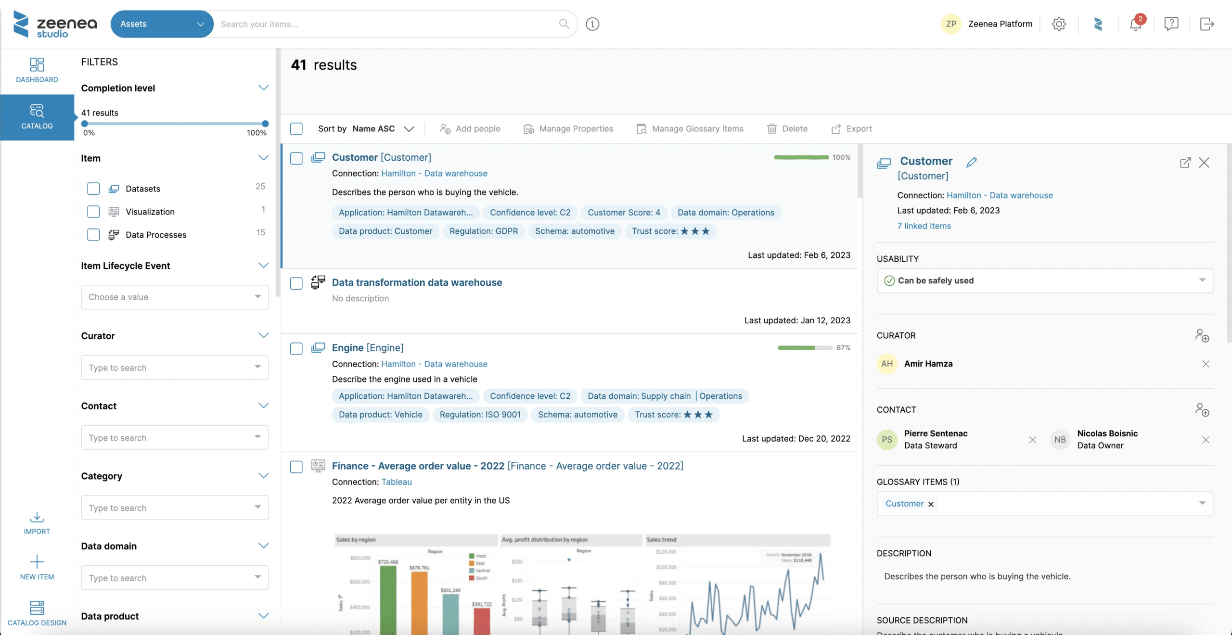This screenshot has height=635, width=1232.
Task: Follow the 7 linked Items link
Action: click(x=923, y=226)
